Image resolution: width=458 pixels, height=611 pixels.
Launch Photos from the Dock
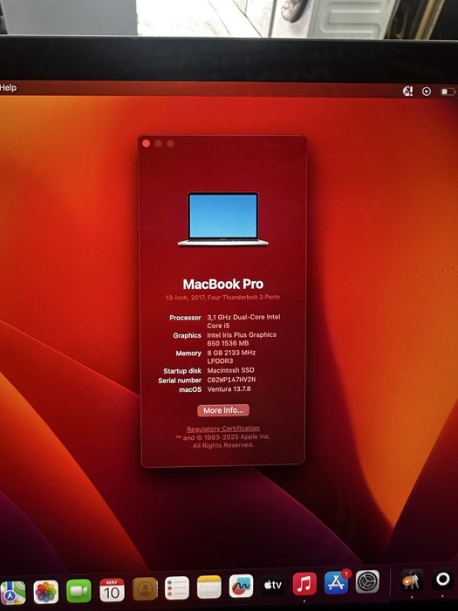tap(46, 592)
